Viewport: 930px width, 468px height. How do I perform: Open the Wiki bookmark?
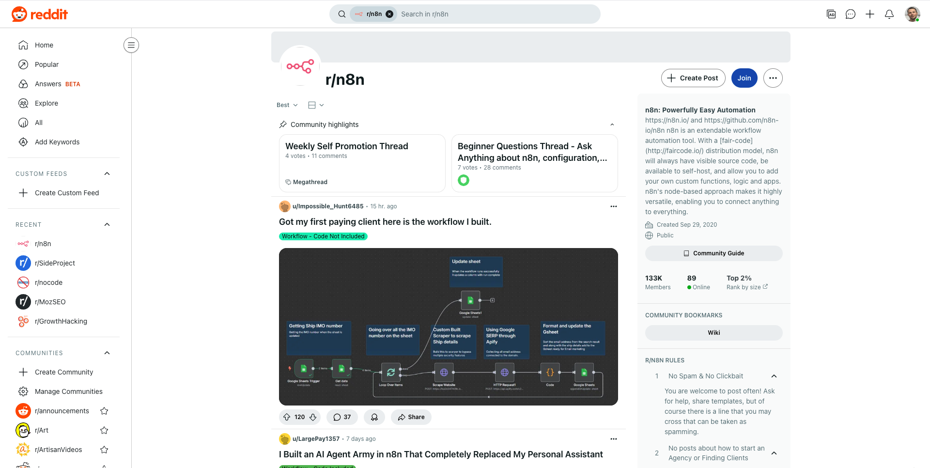(x=714, y=333)
